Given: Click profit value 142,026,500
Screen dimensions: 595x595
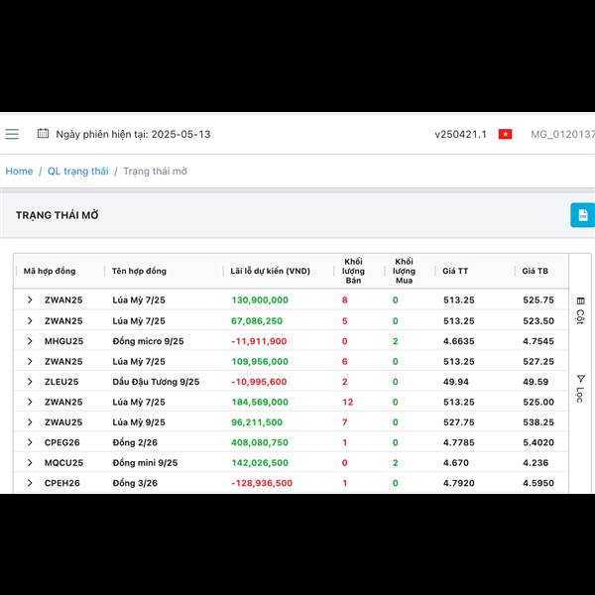Looking at the screenshot, I should pyautogui.click(x=260, y=462).
